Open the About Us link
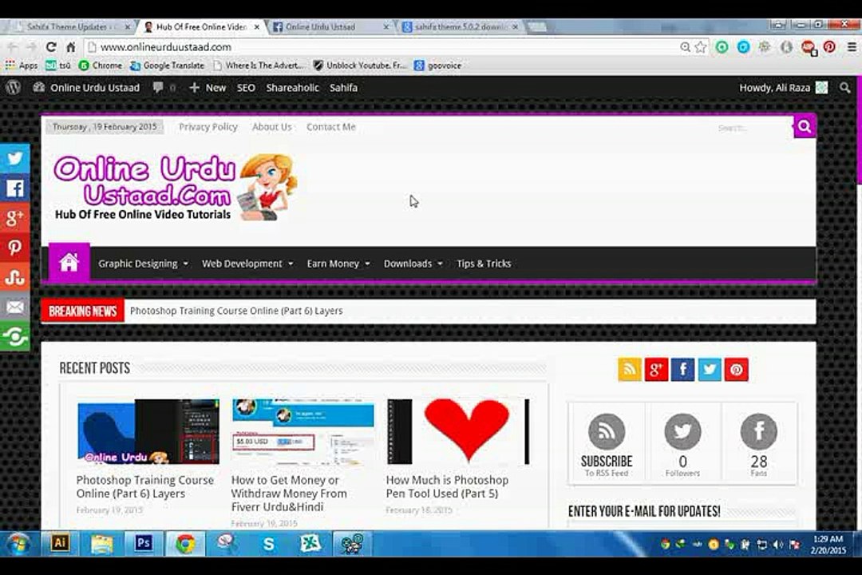This screenshot has height=575, width=862. coord(271,127)
